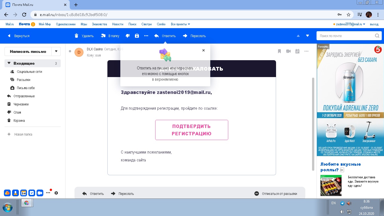This screenshot has height=216, width=384.
Task: Go to the next letter with down arrow
Action: tap(308, 36)
